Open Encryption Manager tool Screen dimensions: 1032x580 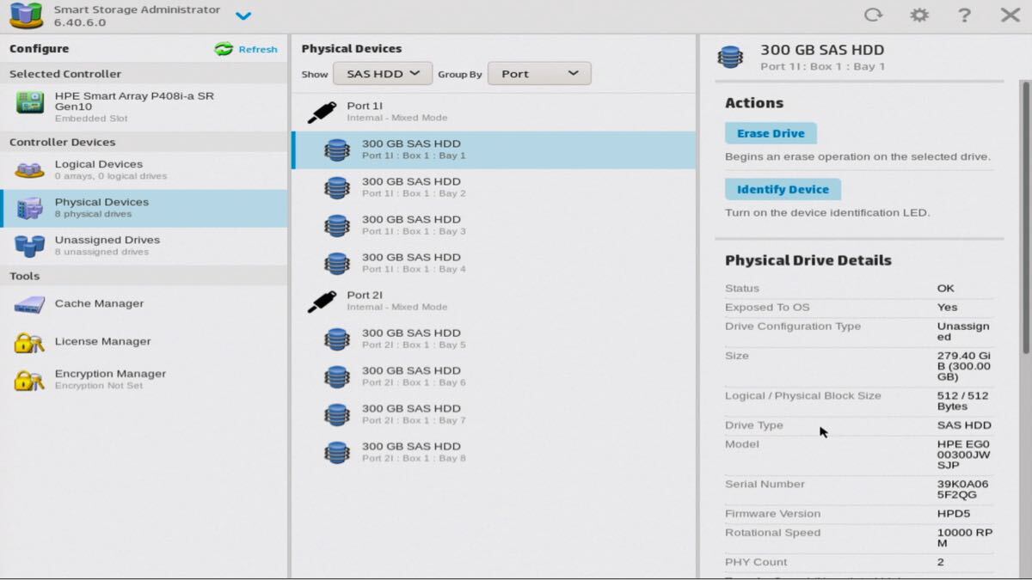[x=144, y=379]
